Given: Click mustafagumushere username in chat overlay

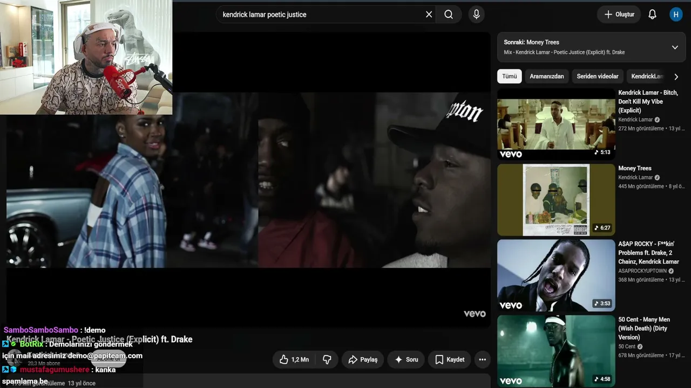Looking at the screenshot, I should pos(55,370).
